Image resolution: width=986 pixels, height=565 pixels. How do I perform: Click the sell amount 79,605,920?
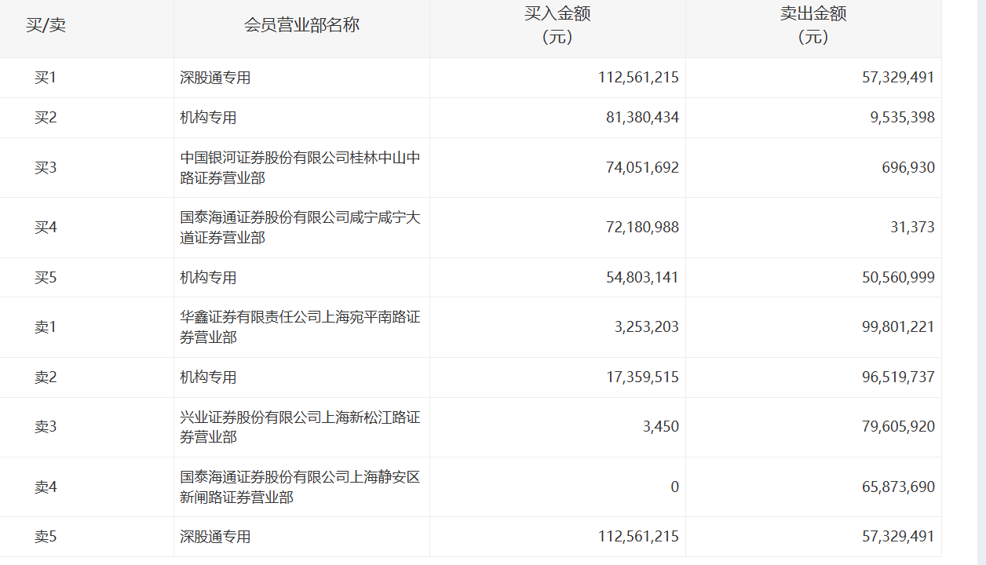(x=898, y=427)
